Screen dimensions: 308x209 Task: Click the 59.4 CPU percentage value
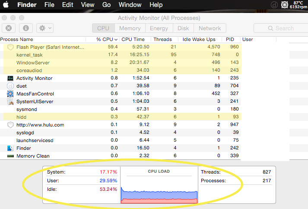(x=113, y=47)
